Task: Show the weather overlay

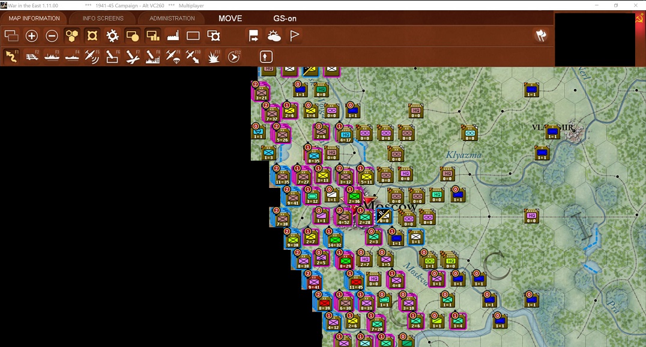Action: tap(274, 36)
